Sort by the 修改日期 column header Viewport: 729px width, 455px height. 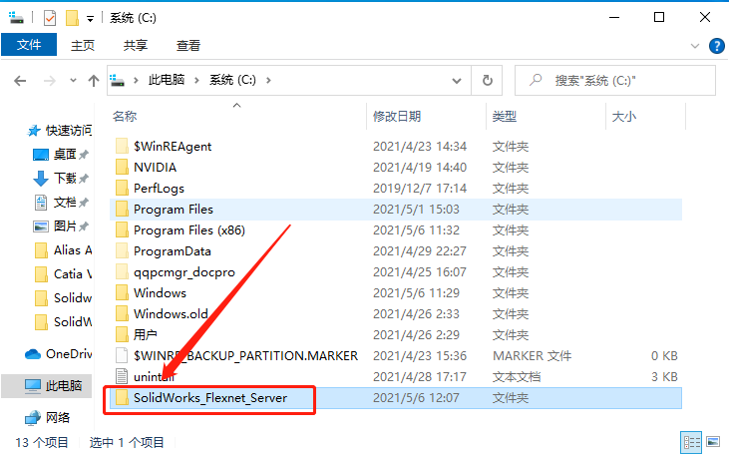click(397, 116)
